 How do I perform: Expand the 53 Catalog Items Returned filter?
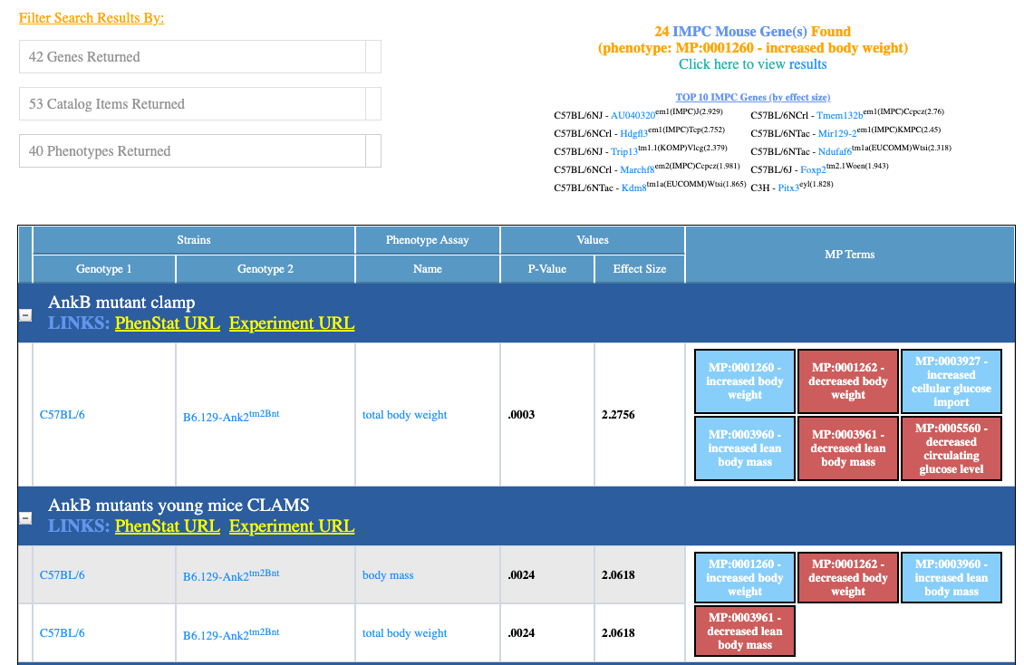(200, 104)
